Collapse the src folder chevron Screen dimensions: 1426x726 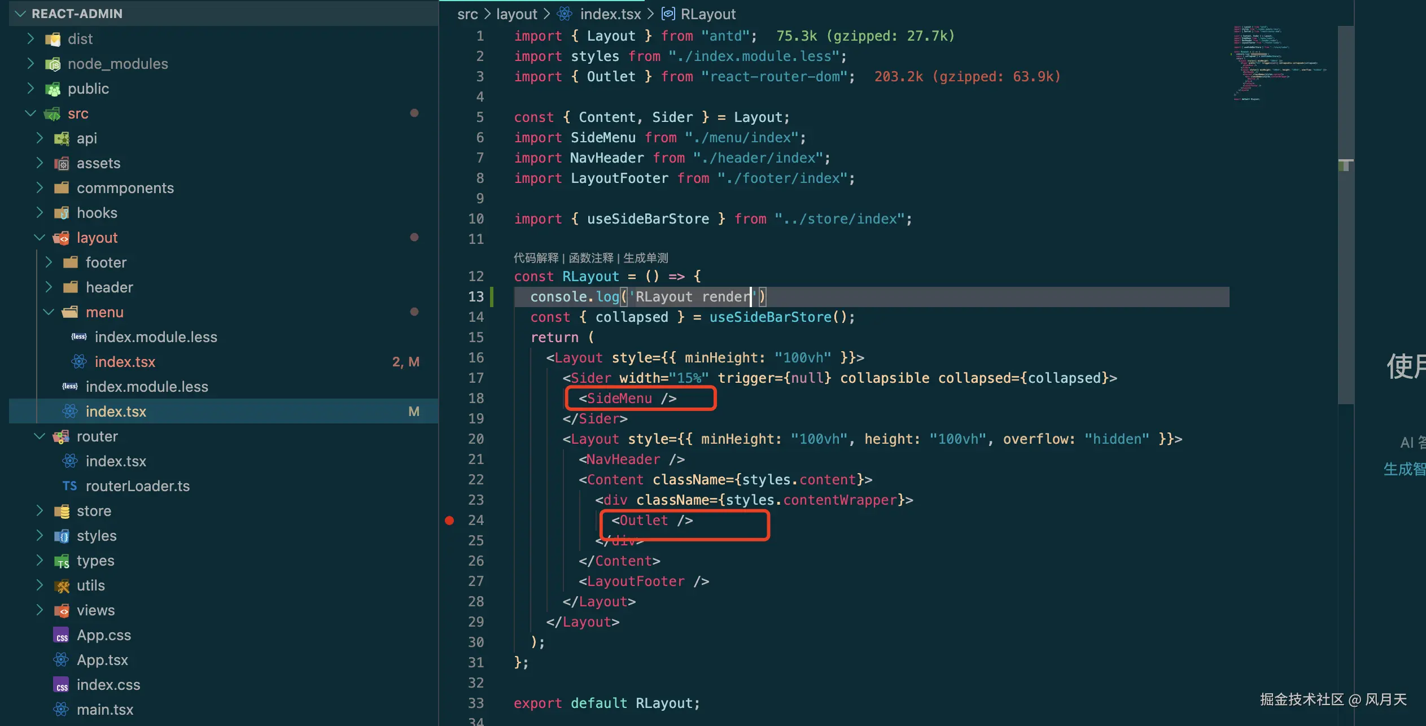pyautogui.click(x=30, y=113)
